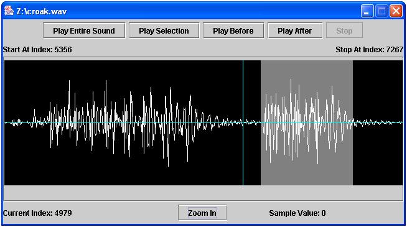Click the Play After button
407x227 pixels.
pyautogui.click(x=295, y=30)
